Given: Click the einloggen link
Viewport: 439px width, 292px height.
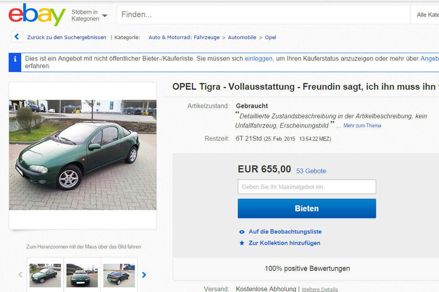Looking at the screenshot, I should [258, 59].
